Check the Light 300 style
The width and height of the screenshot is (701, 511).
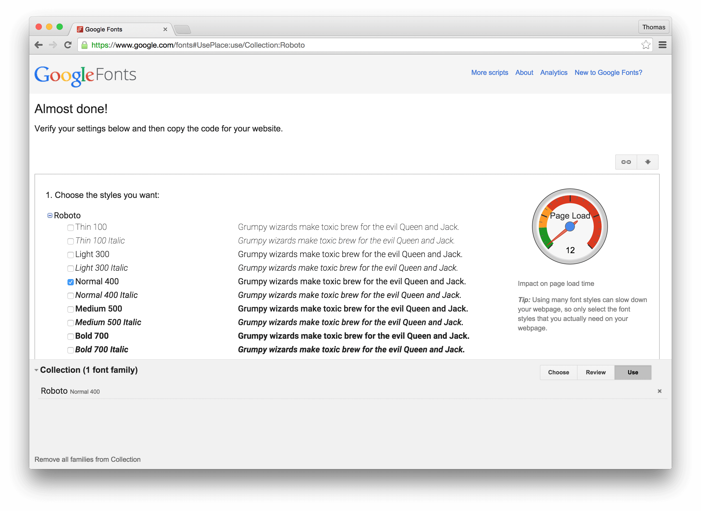pos(70,255)
